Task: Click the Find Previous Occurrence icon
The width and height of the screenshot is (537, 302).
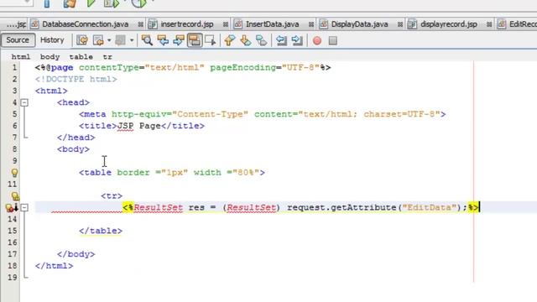Action: point(163,40)
